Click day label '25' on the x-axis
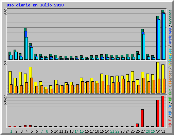The width and height of the screenshot is (174, 135). pyautogui.click(x=133, y=131)
